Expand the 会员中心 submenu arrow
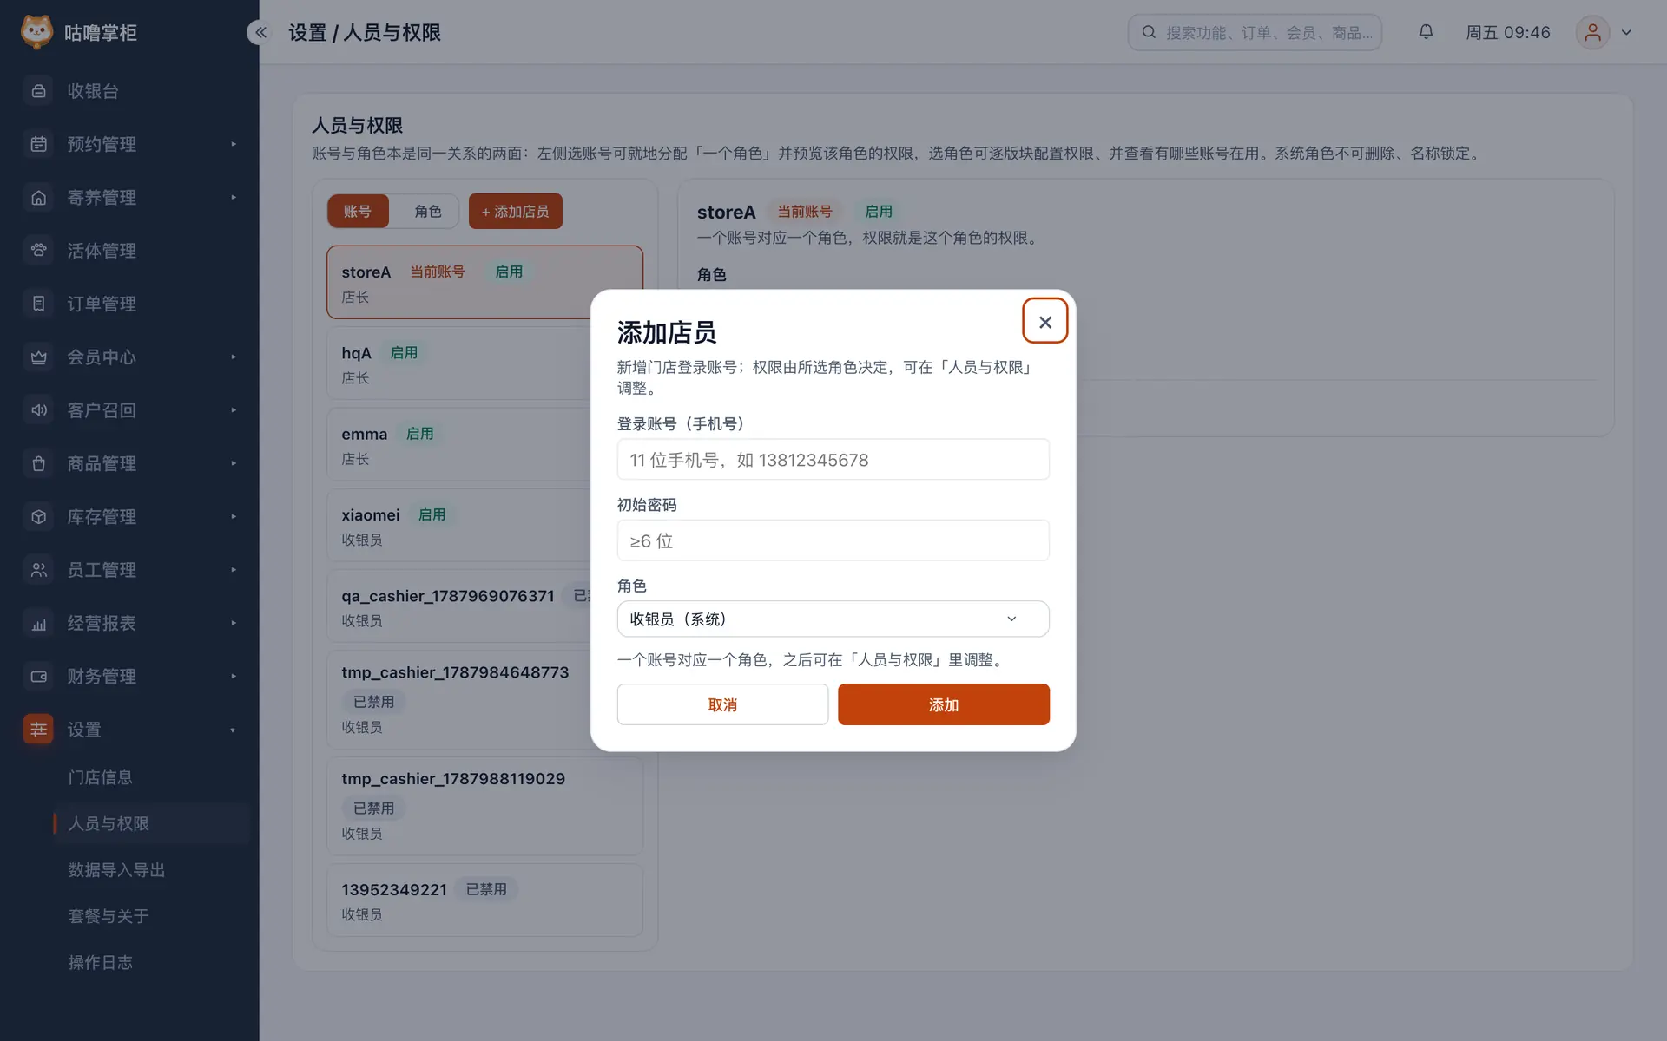The width and height of the screenshot is (1667, 1041). click(234, 357)
